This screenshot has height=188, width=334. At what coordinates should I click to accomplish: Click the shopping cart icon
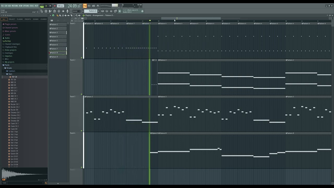point(120,11)
